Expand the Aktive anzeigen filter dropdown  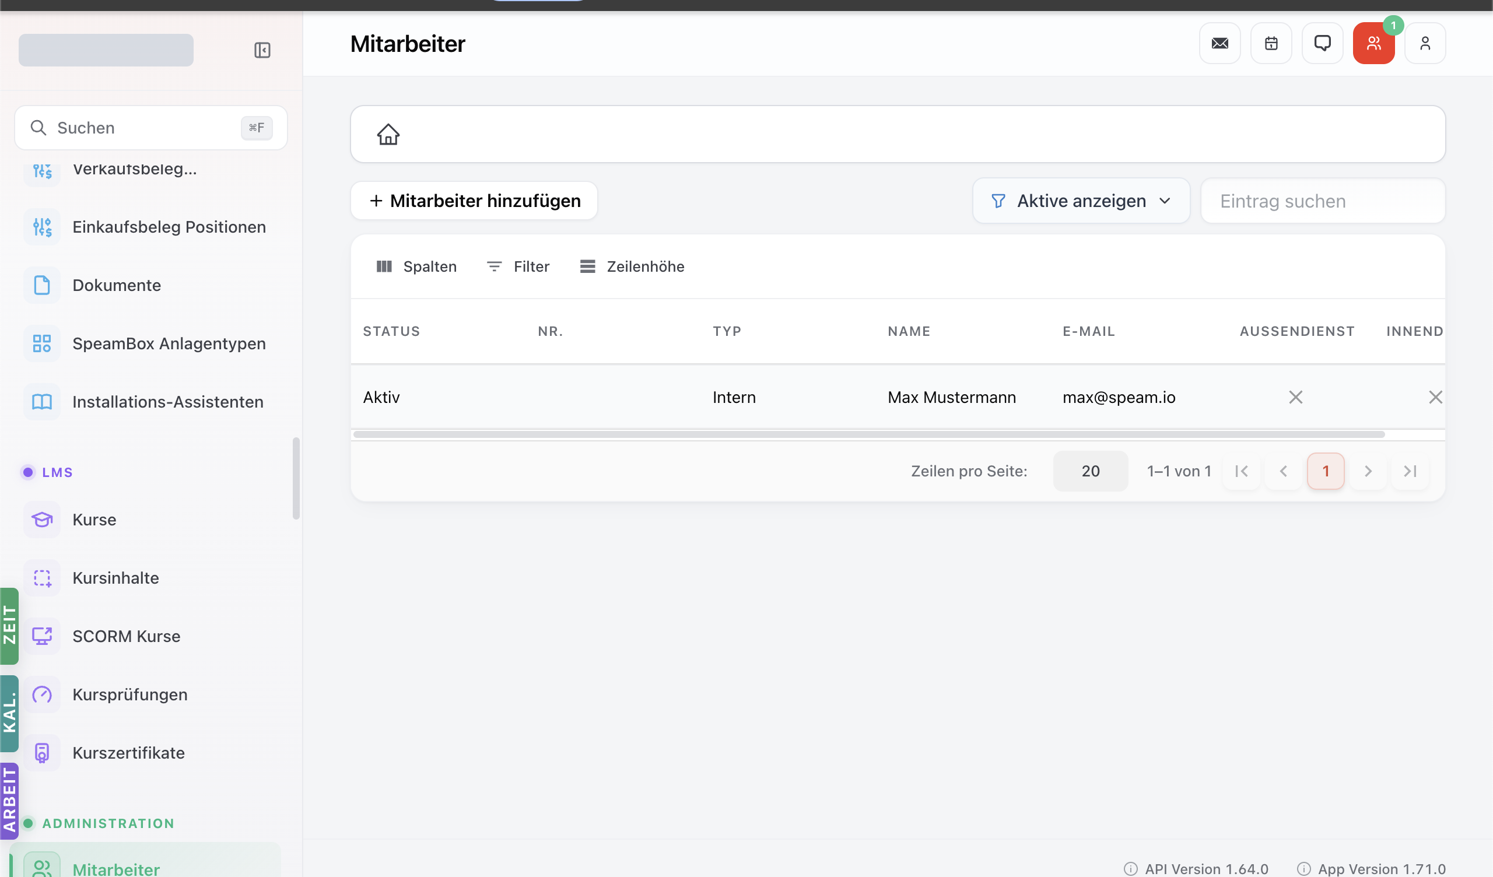[x=1081, y=201]
